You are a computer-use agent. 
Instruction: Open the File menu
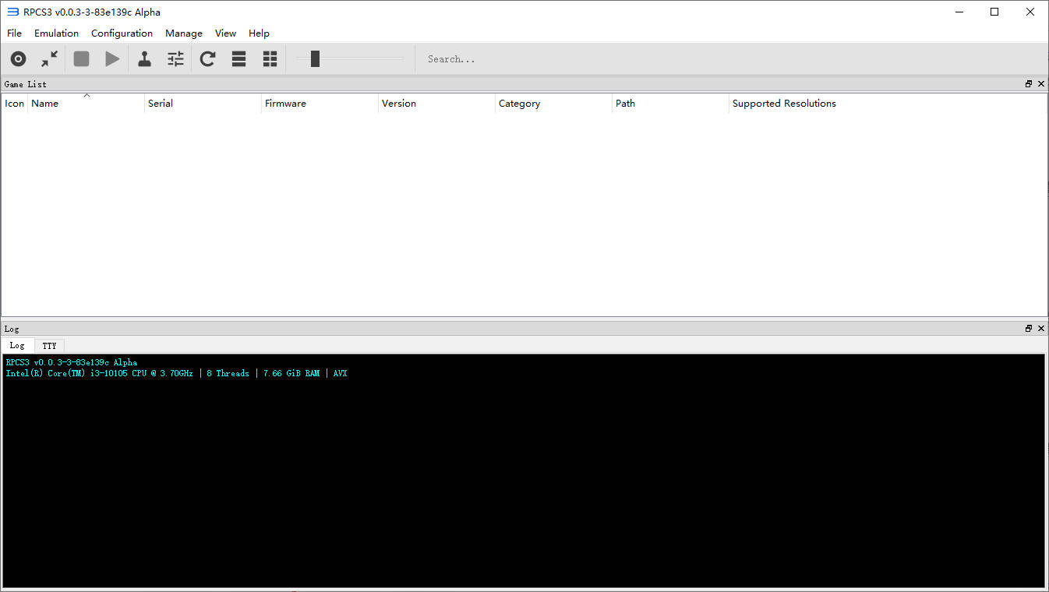pos(14,33)
